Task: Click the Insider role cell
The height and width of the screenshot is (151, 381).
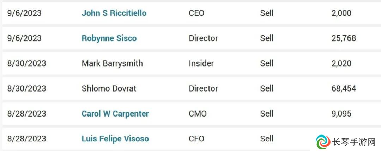Action: (201, 63)
